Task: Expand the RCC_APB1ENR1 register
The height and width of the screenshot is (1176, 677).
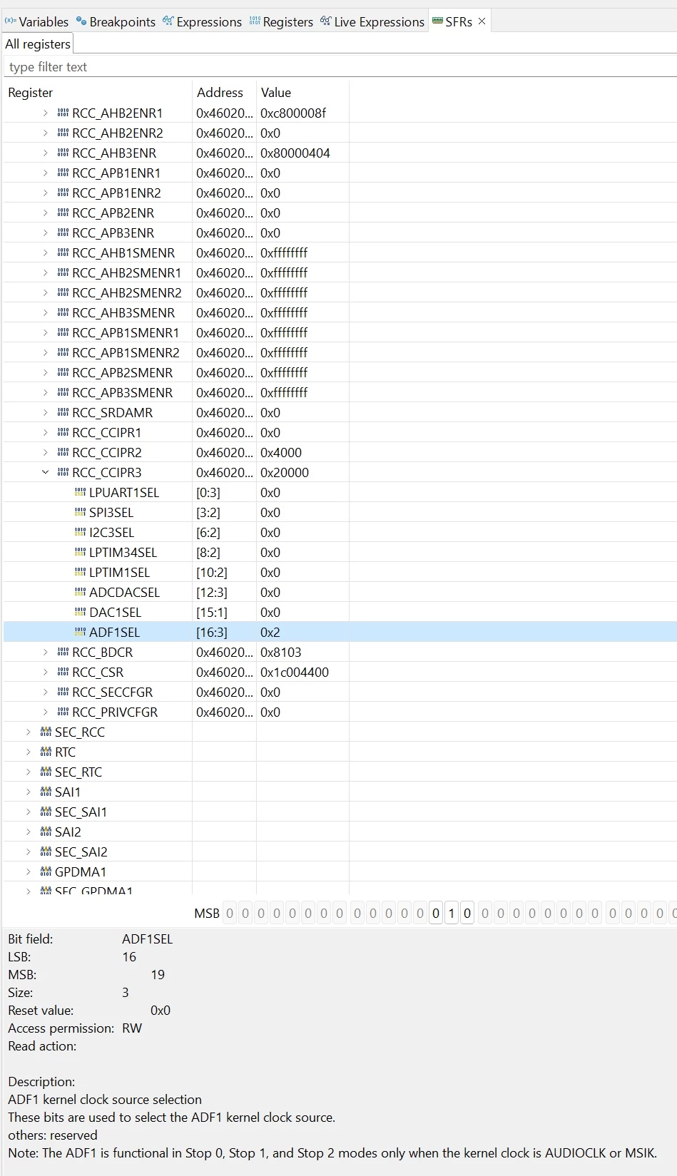Action: coord(46,173)
